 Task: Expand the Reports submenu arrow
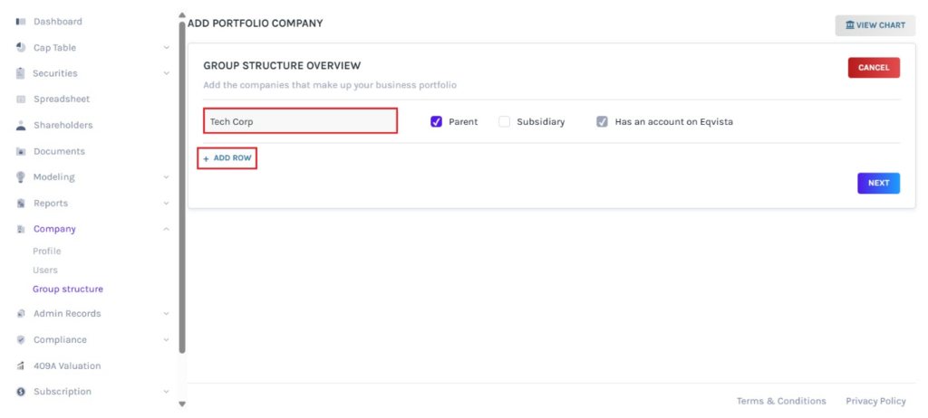(166, 204)
